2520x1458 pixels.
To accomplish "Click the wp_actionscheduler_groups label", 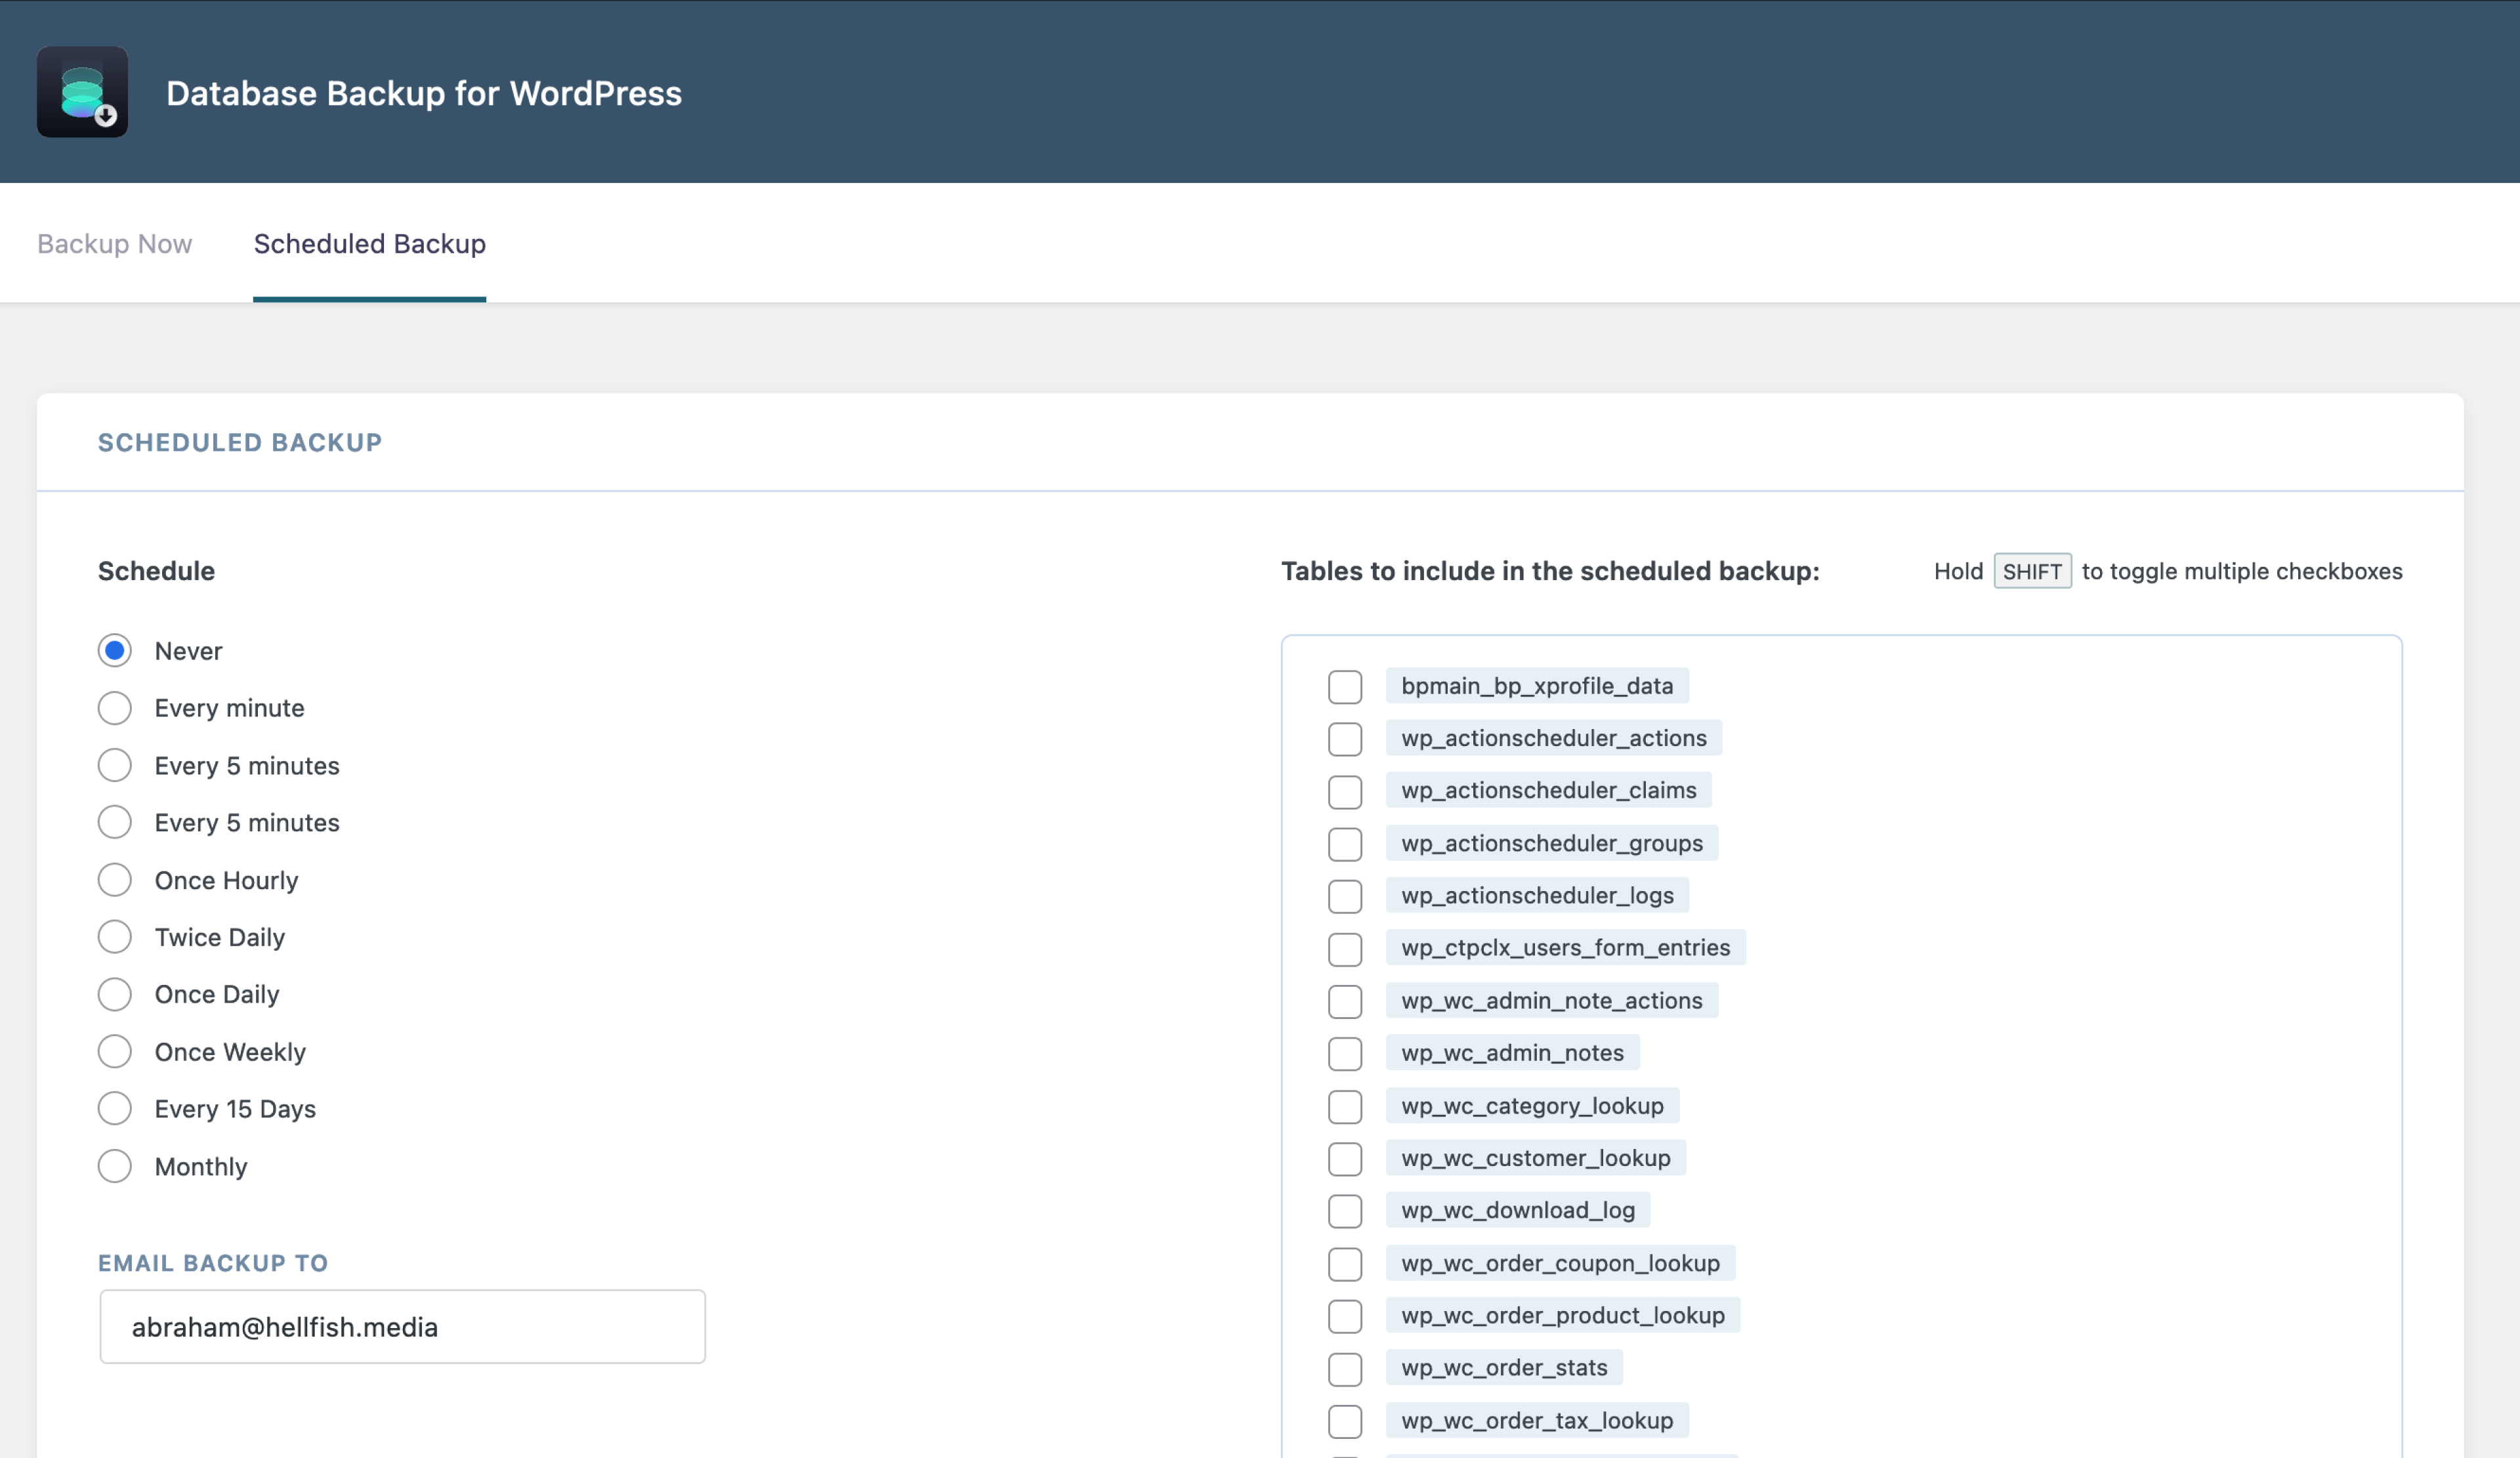I will pos(1552,843).
